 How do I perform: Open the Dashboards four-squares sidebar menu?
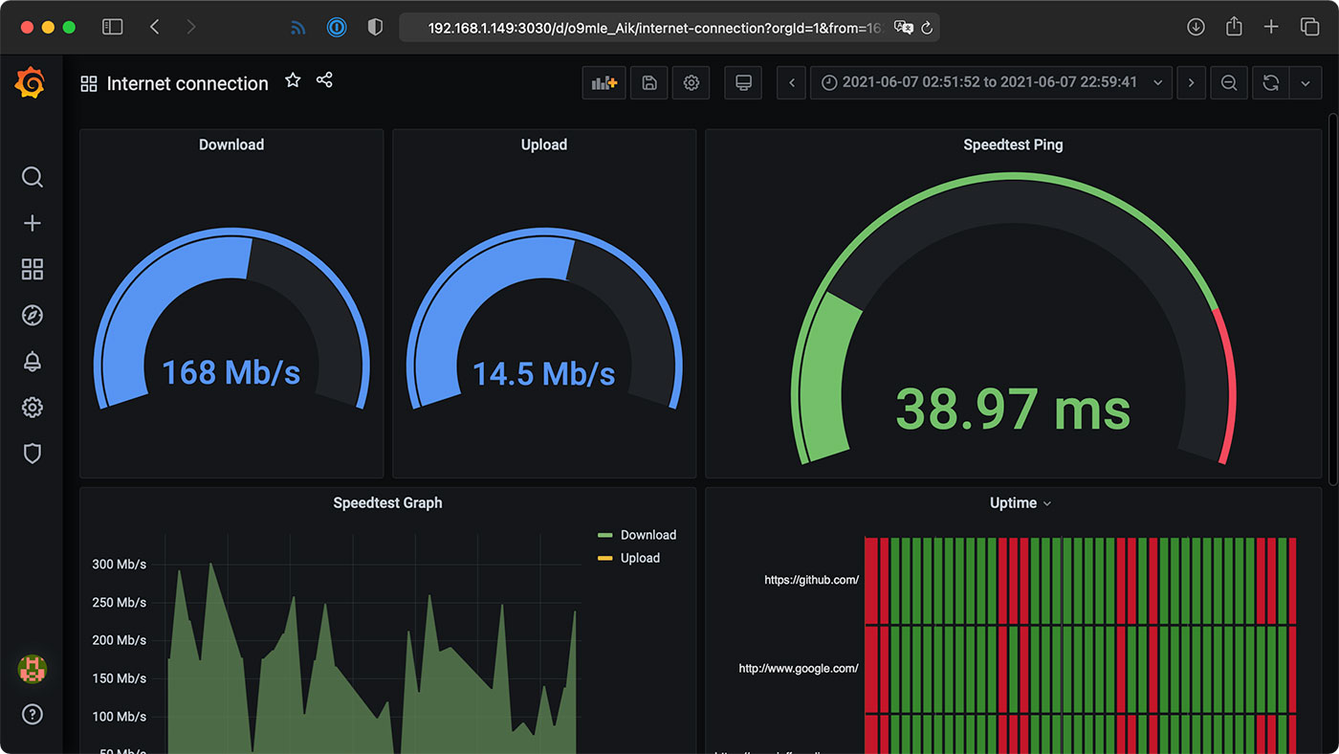33,269
